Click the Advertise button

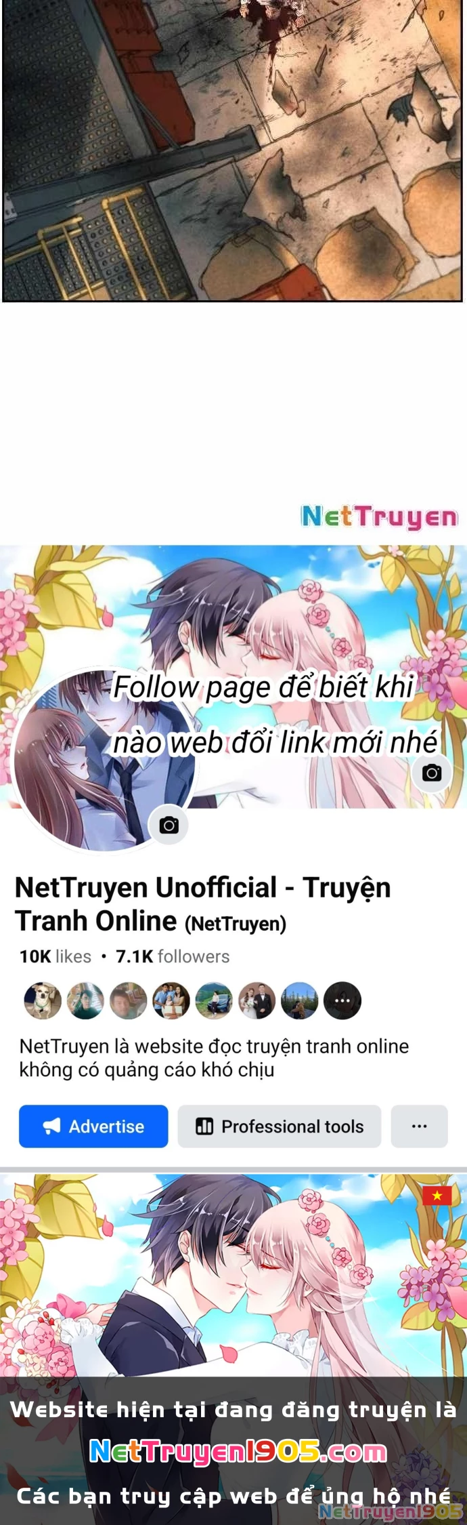pos(93,1126)
